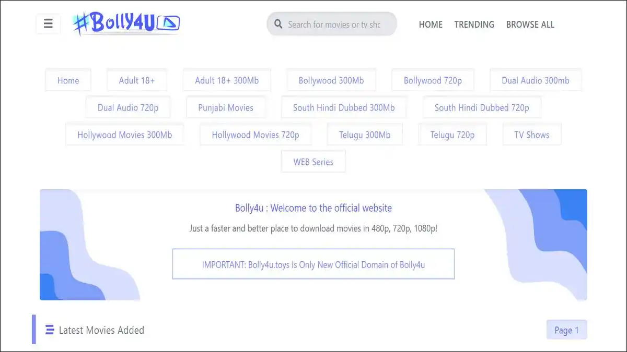Image resolution: width=627 pixels, height=352 pixels.
Task: Open South Hindi Dubbed 300Mb
Action: [x=344, y=107]
